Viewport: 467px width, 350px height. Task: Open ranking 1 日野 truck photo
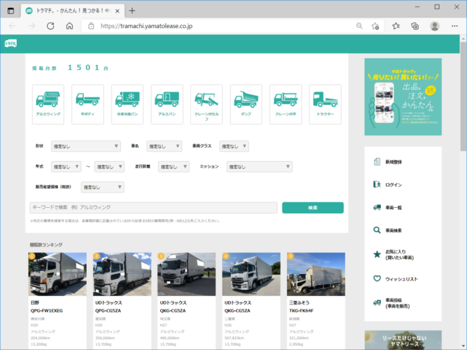[57, 275]
